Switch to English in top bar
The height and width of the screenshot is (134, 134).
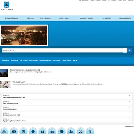(x=104, y=1)
